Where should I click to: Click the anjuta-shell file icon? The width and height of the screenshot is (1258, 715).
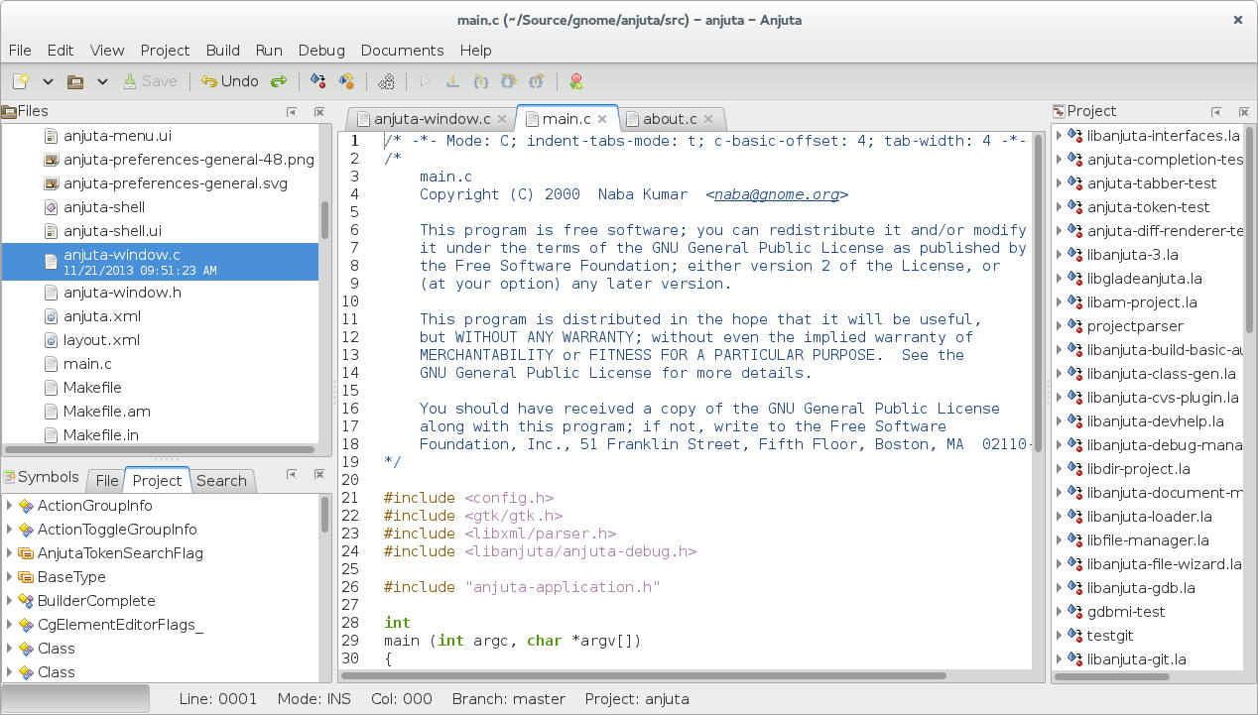(x=52, y=207)
